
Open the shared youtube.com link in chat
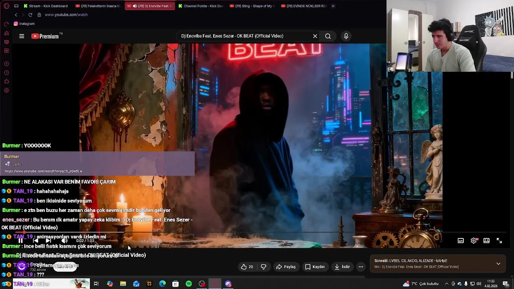pyautogui.click(x=43, y=171)
